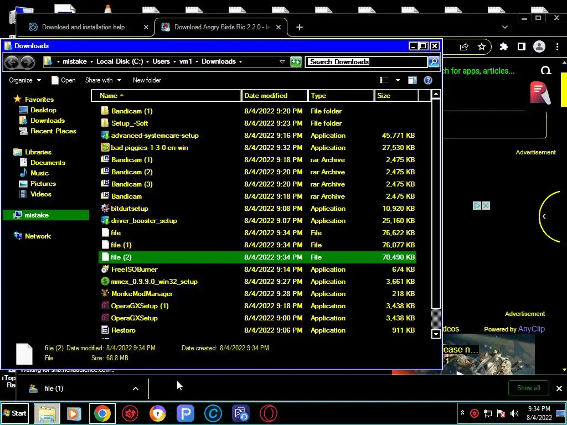Screen dimensions: 567x425
Task: Select the driver_booster_setup icon
Action: pos(105,220)
